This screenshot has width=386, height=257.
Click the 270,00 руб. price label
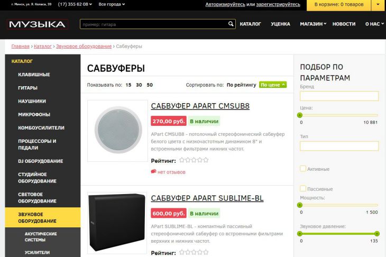click(169, 121)
